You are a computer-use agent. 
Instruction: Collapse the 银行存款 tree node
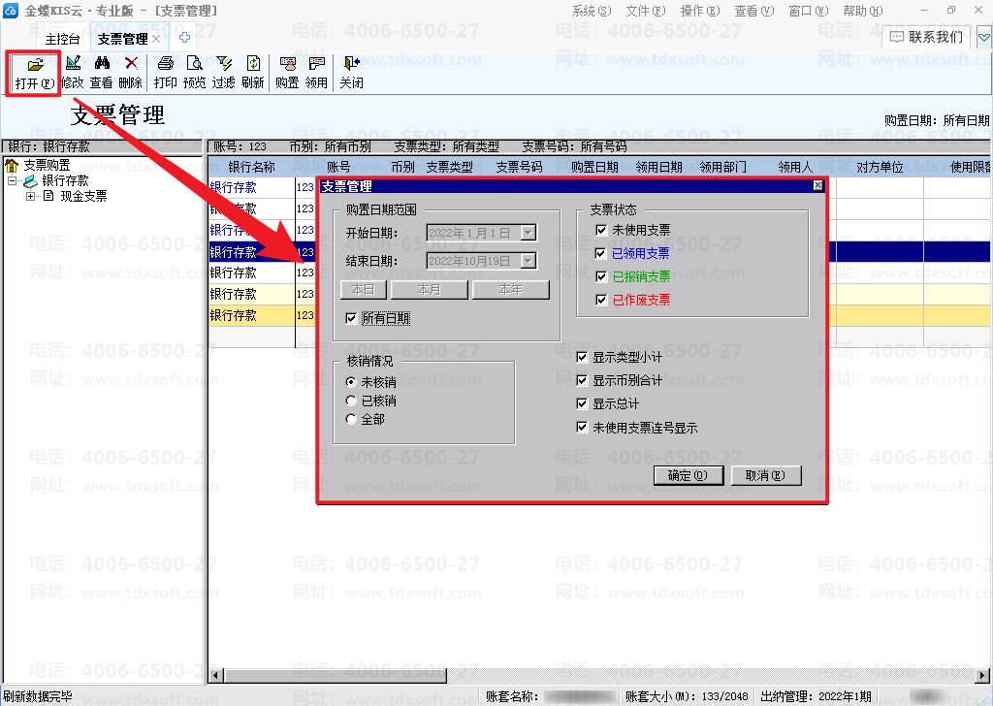[12, 181]
